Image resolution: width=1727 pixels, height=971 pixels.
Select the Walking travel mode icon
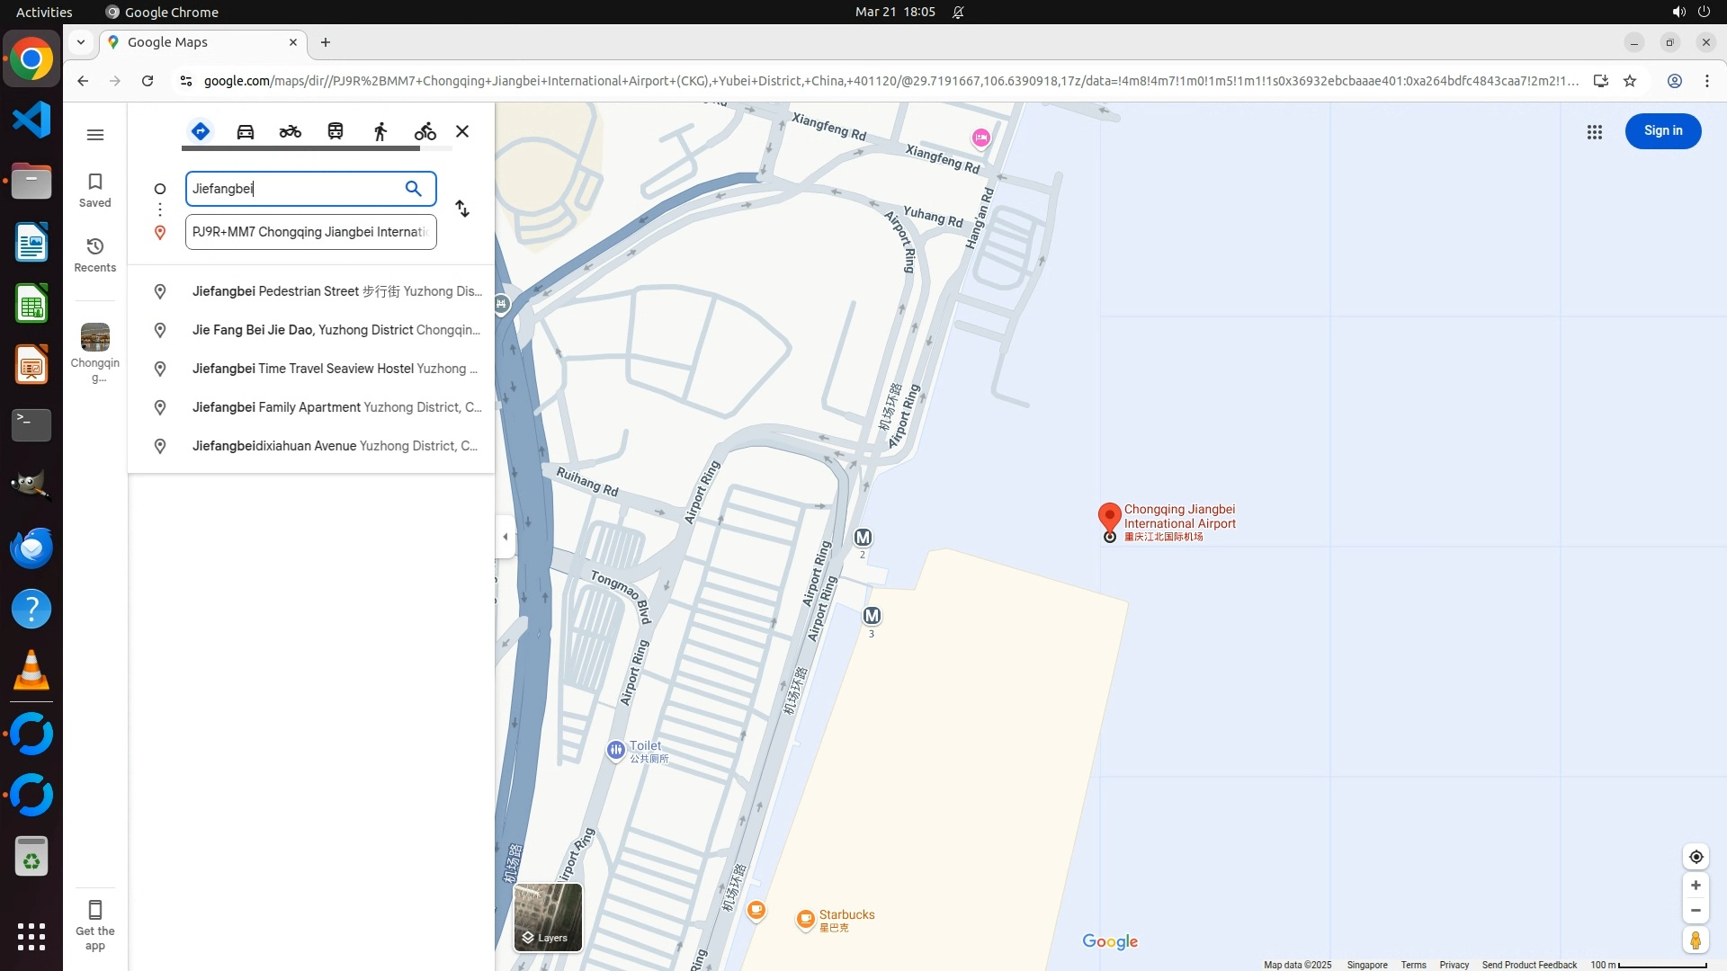[x=380, y=131]
